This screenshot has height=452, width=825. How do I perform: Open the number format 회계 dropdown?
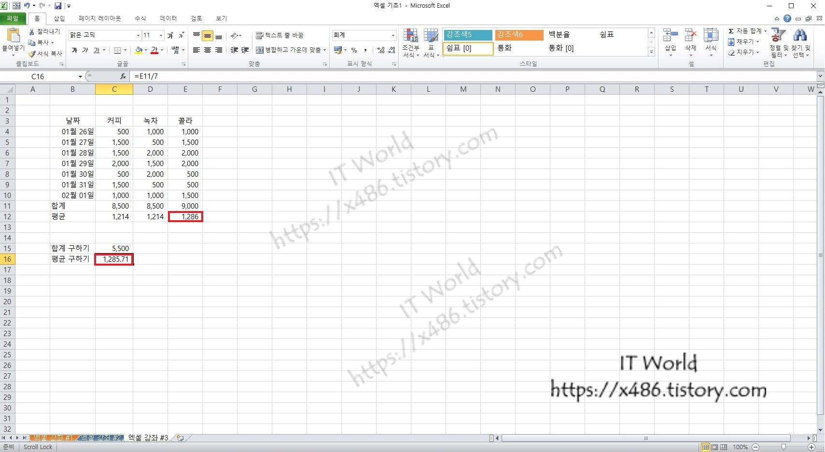pos(393,35)
